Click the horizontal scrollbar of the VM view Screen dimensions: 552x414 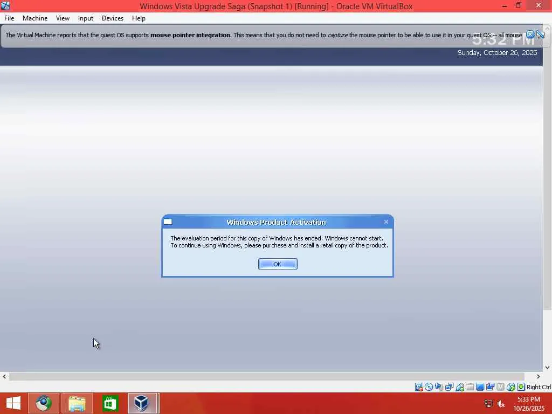pyautogui.click(x=266, y=376)
